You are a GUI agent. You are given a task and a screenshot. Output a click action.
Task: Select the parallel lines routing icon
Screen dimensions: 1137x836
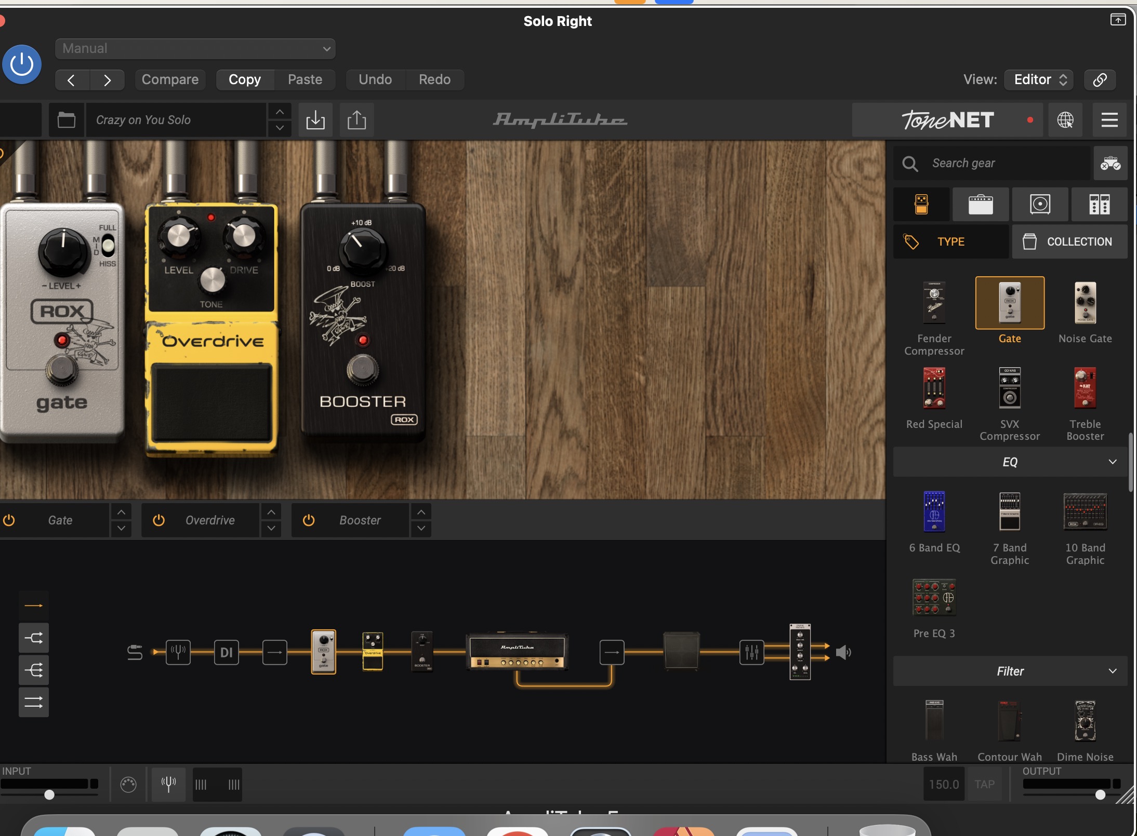point(34,702)
